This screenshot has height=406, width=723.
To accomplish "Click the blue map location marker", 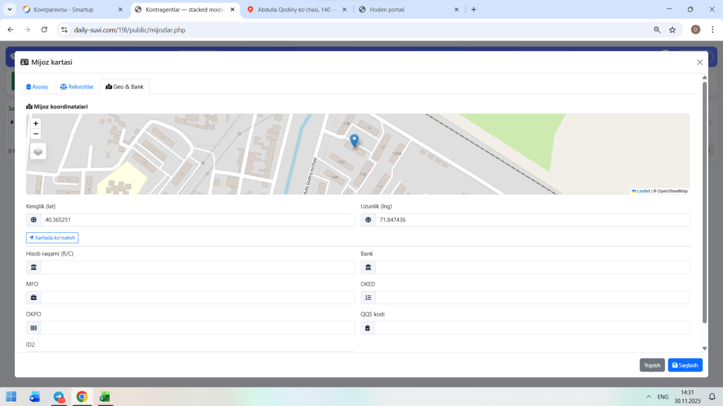I will (354, 140).
